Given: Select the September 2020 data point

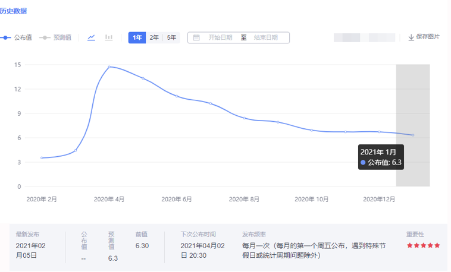Looking at the screenshot, I should 278,122.
